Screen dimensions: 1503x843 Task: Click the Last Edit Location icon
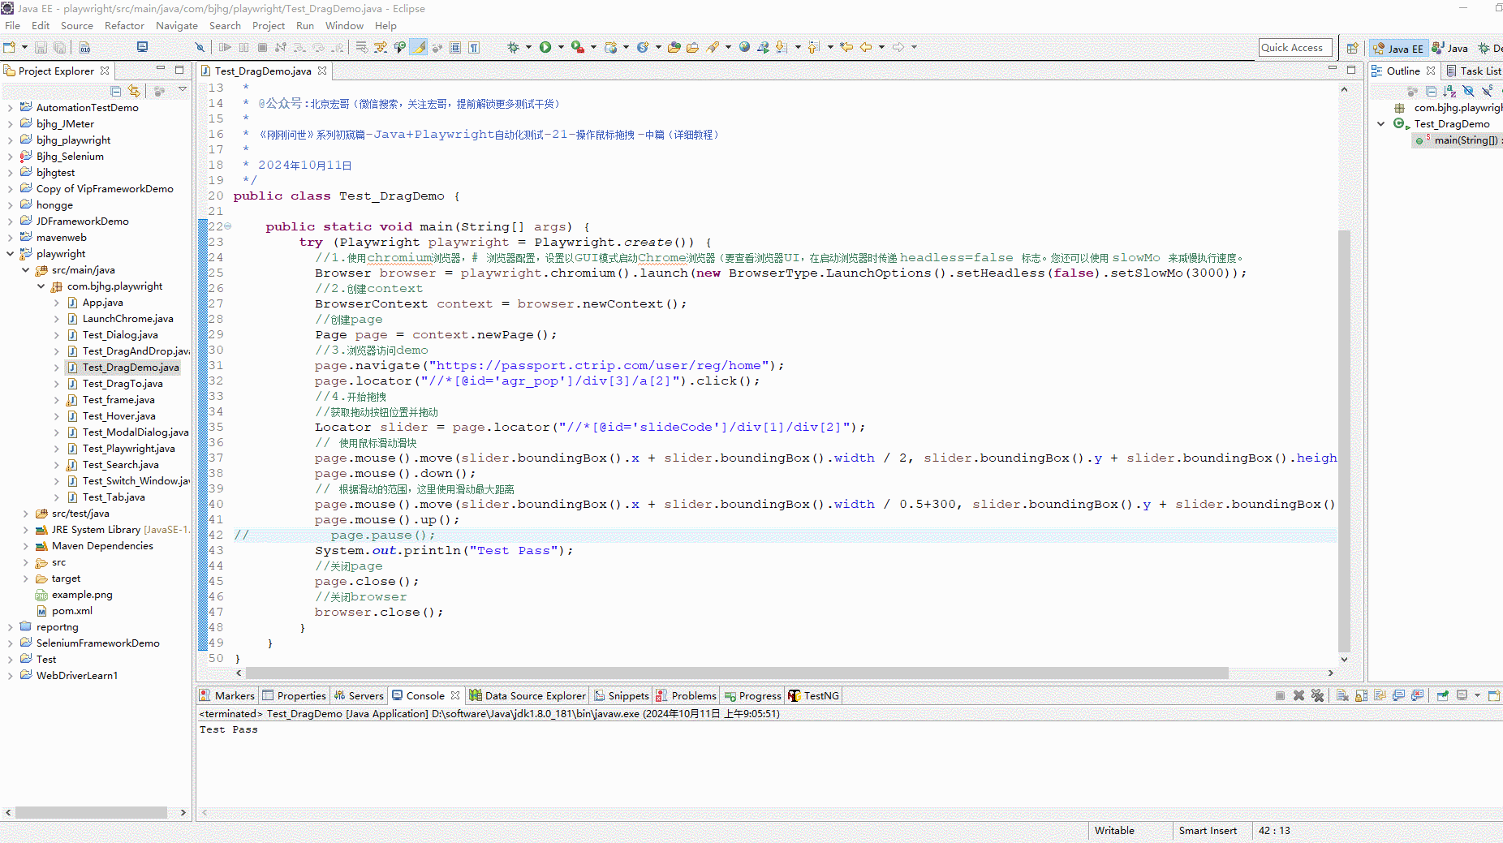click(x=846, y=47)
